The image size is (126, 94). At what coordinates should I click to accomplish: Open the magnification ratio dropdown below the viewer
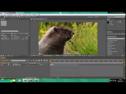pos(35,56)
